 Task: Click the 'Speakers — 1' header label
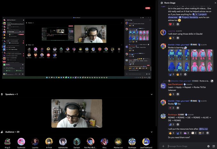[x=11, y=94]
